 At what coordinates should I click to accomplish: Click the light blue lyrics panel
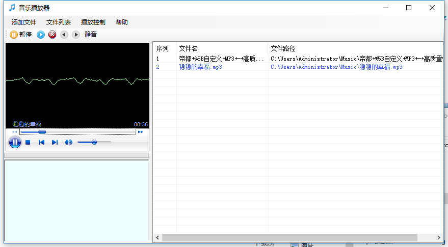76,201
